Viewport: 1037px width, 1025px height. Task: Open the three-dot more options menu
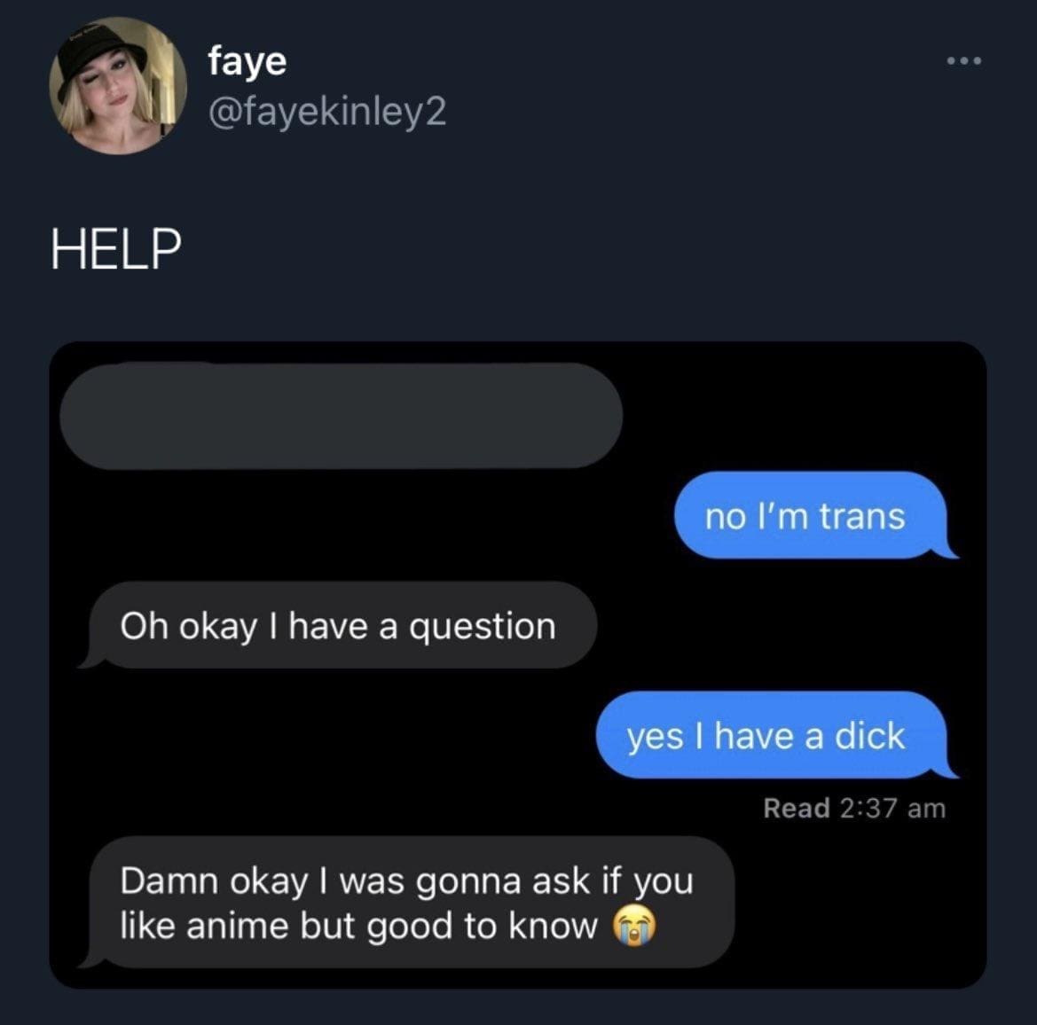pos(963,61)
